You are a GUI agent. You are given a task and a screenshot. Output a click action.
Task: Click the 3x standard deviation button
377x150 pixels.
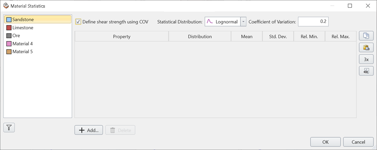coord(366,60)
